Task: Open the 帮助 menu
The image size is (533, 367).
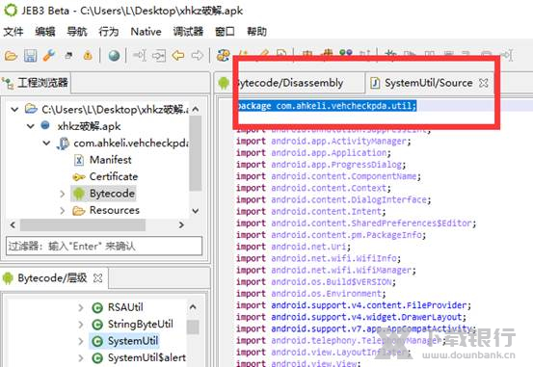Action: [256, 32]
